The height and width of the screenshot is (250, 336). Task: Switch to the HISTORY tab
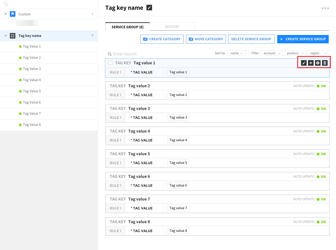point(172,27)
